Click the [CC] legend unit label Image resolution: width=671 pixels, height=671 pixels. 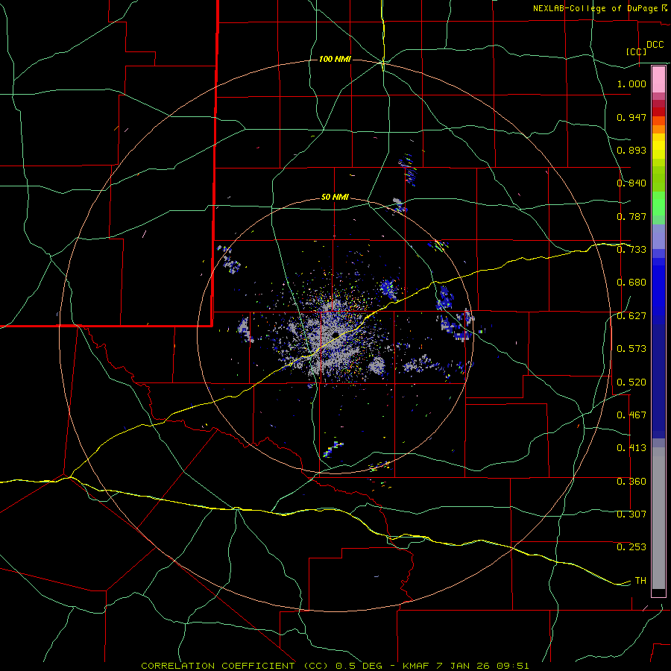pyautogui.click(x=637, y=51)
